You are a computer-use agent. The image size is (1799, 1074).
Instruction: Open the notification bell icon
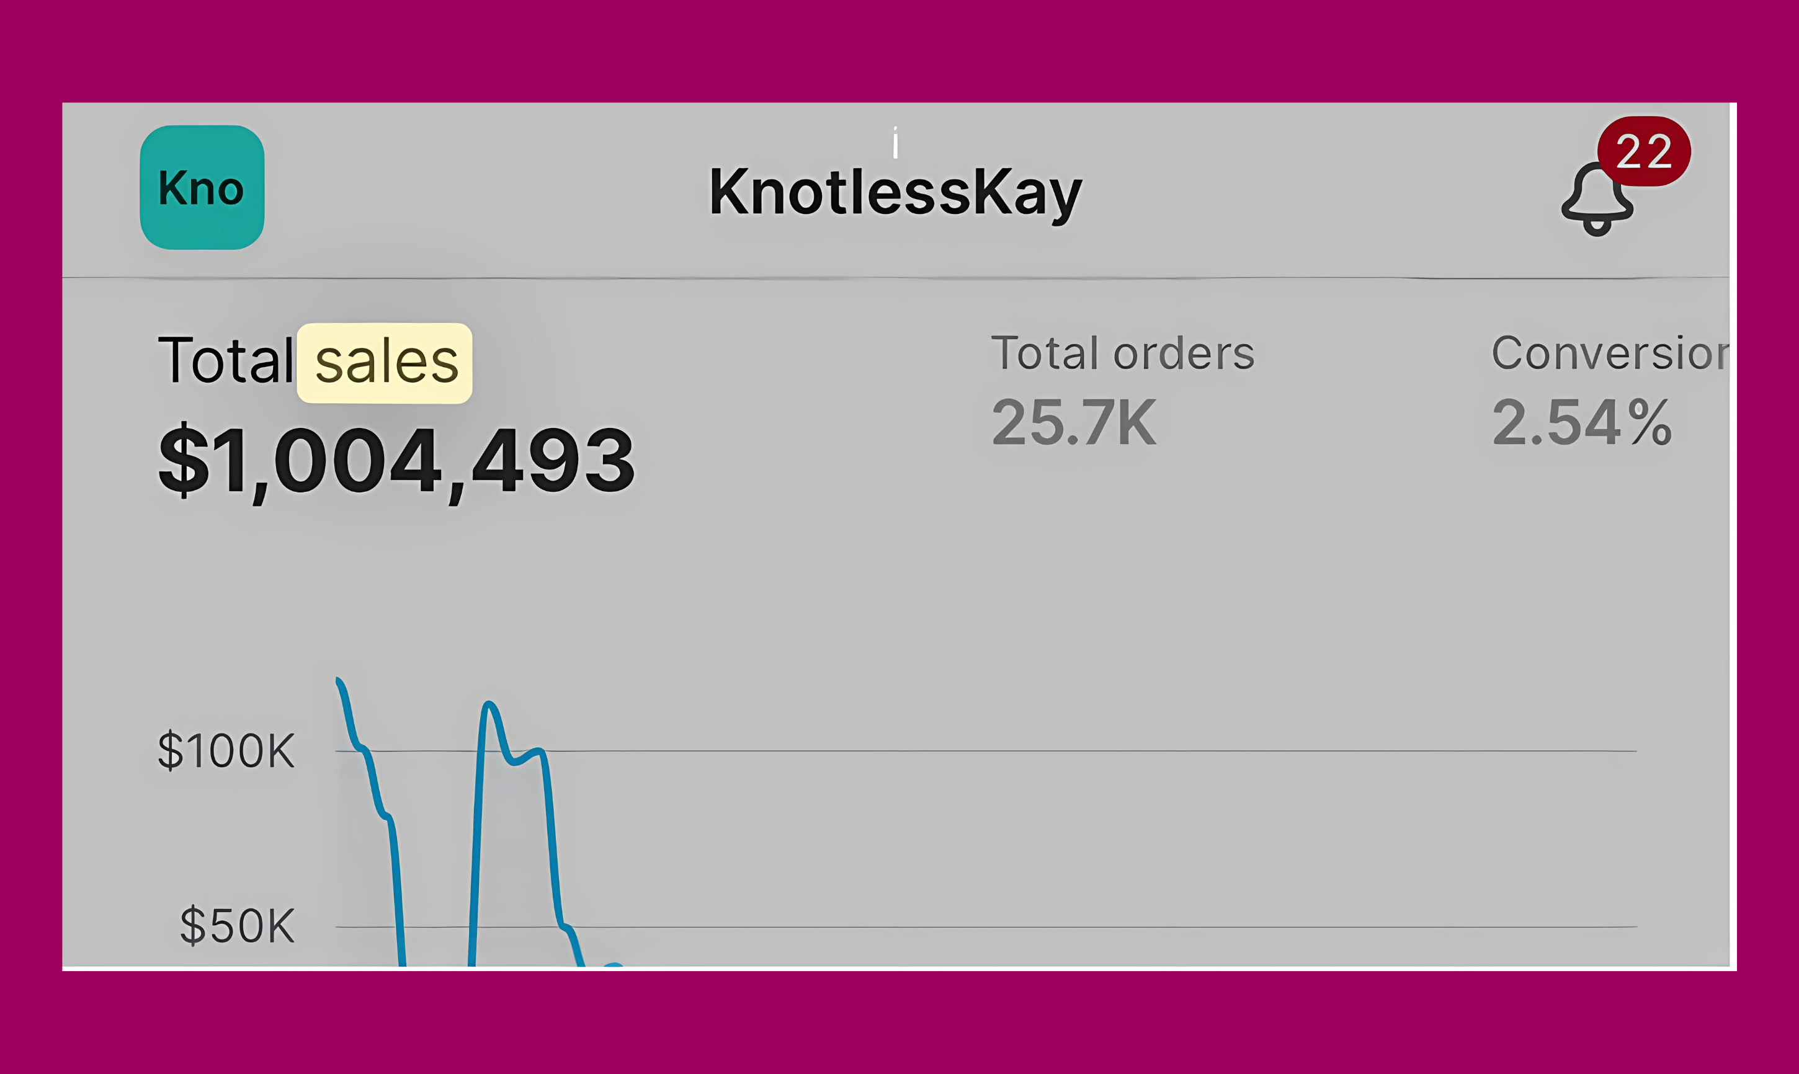click(1597, 198)
